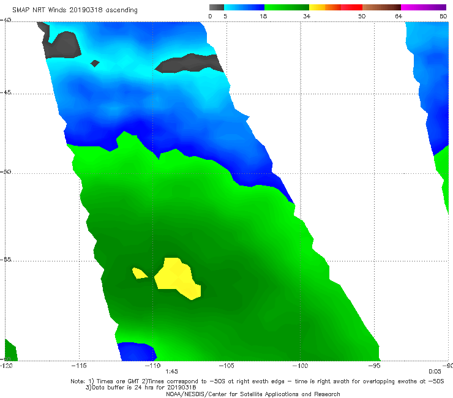This screenshot has width=453, height=398.
Task: Click the note '3)Data buffer is 24 hrs'
Action: click(x=141, y=388)
